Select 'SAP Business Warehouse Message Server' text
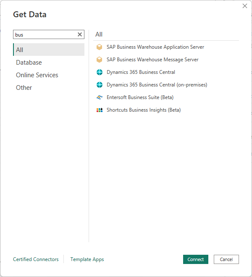 (x=152, y=60)
